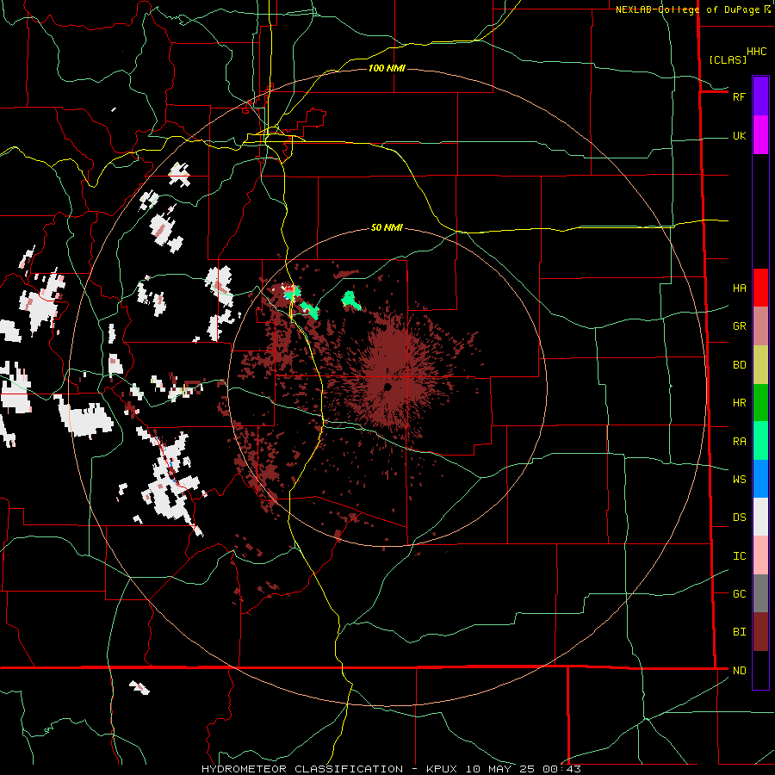Click the HYDROMETEOR CLASSIFICATION title text
Viewport: 775px width, 775px height.
pyautogui.click(x=302, y=769)
